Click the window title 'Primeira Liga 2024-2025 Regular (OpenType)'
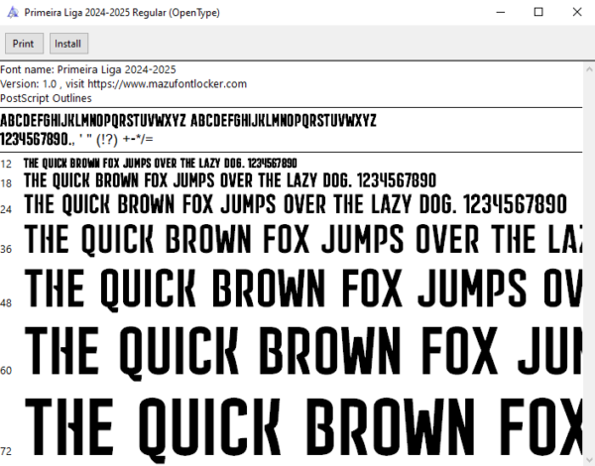Screen dimensions: 595x466 tap(122, 13)
